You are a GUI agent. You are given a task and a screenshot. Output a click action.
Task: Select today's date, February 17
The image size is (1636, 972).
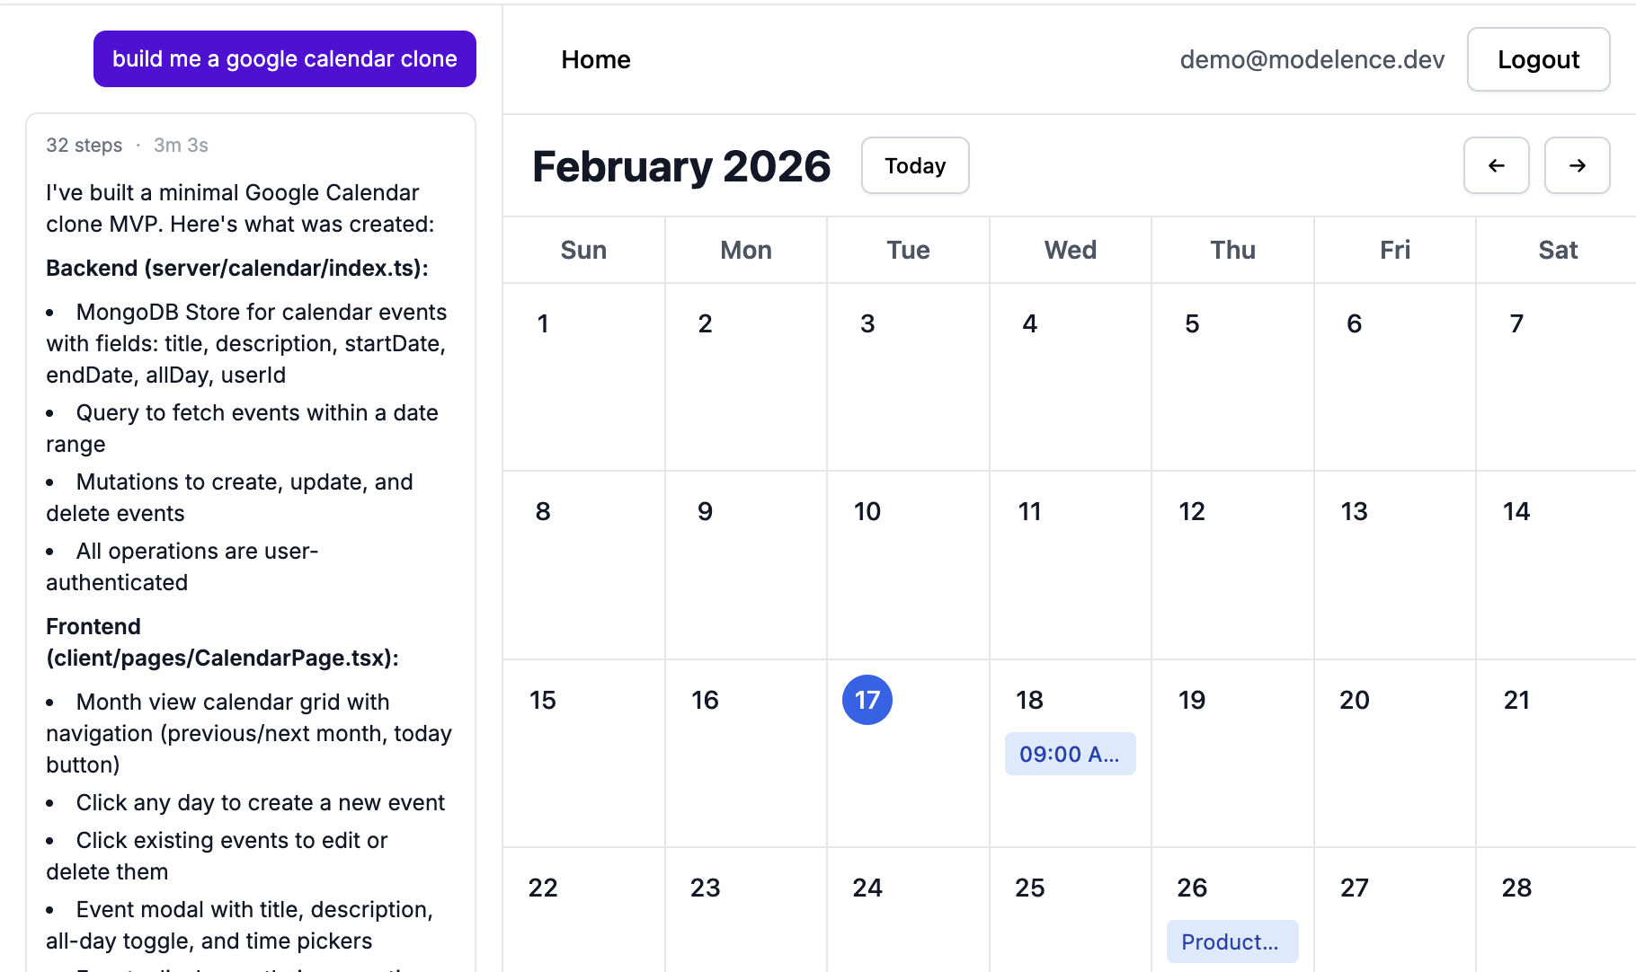point(867,700)
